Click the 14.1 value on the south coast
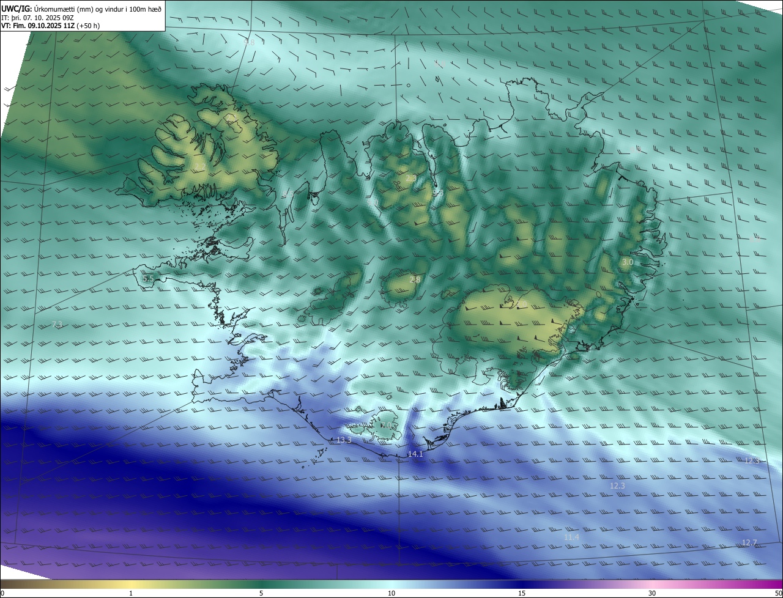783x598 pixels. (x=415, y=454)
